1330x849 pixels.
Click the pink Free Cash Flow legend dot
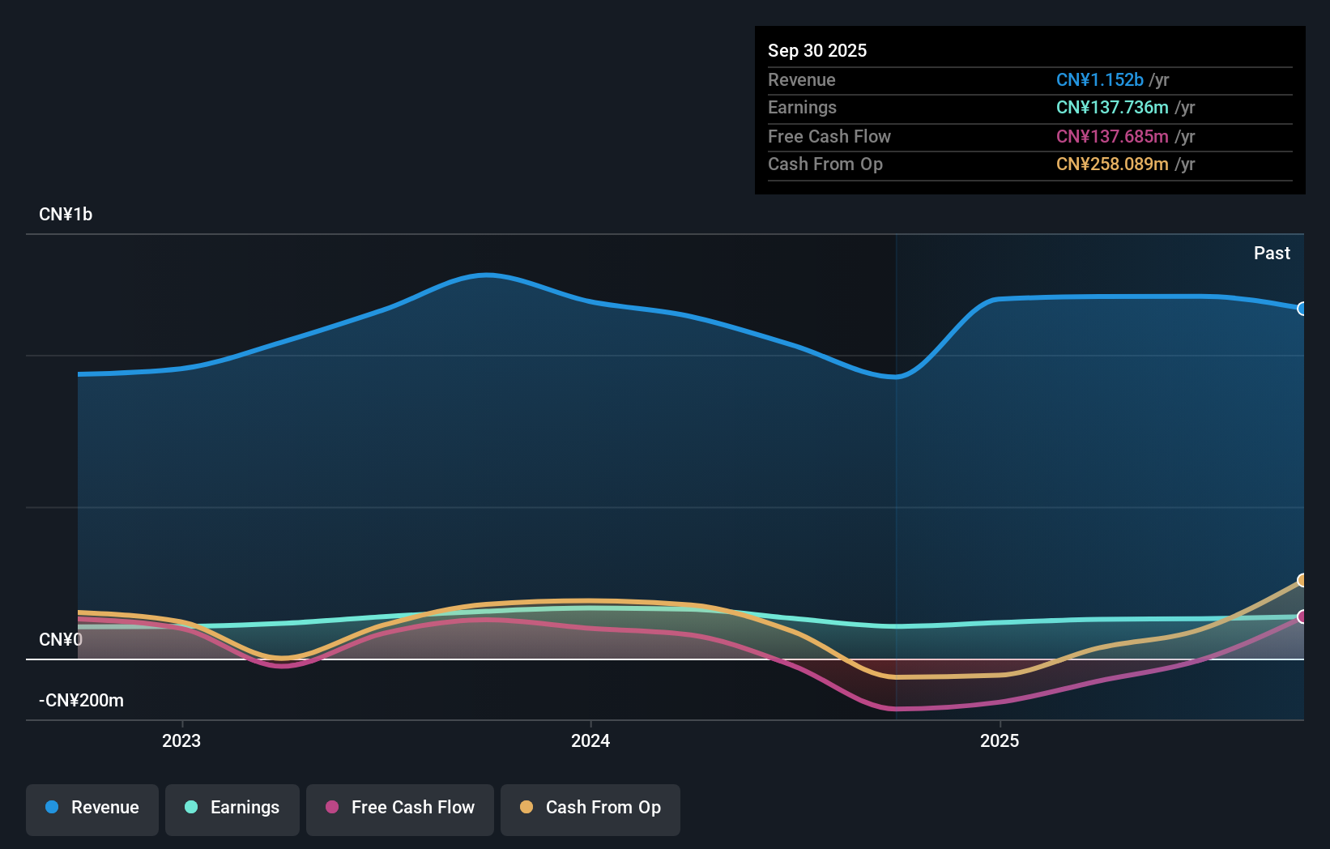coord(332,808)
